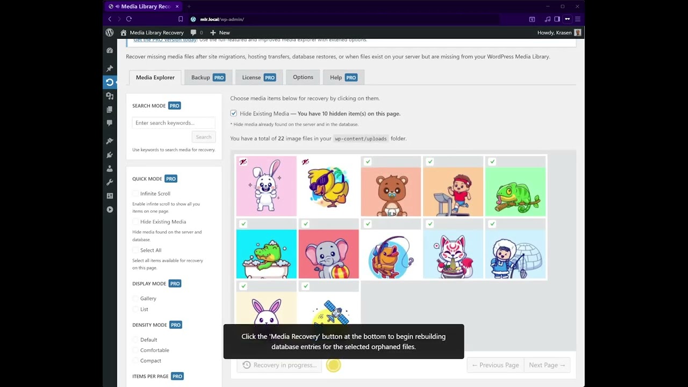
Task: Uncheck the checkmark on the bear image
Action: (368, 162)
